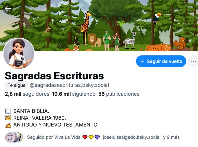The height and width of the screenshot is (147, 198).
Task: Click the 56 publicaciones count
Action: (x=119, y=94)
